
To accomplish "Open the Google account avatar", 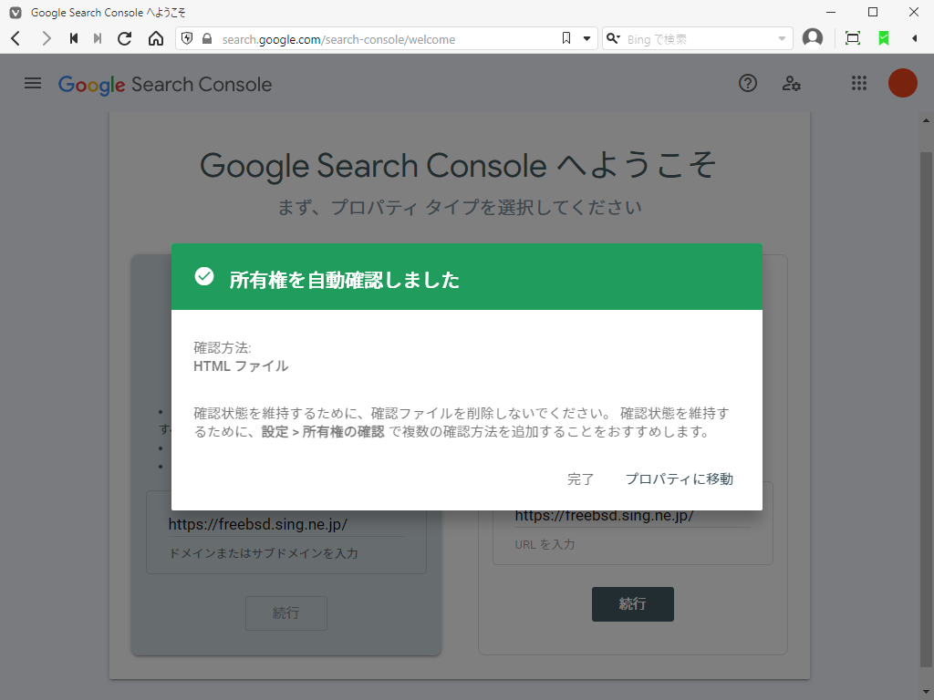I will point(902,83).
